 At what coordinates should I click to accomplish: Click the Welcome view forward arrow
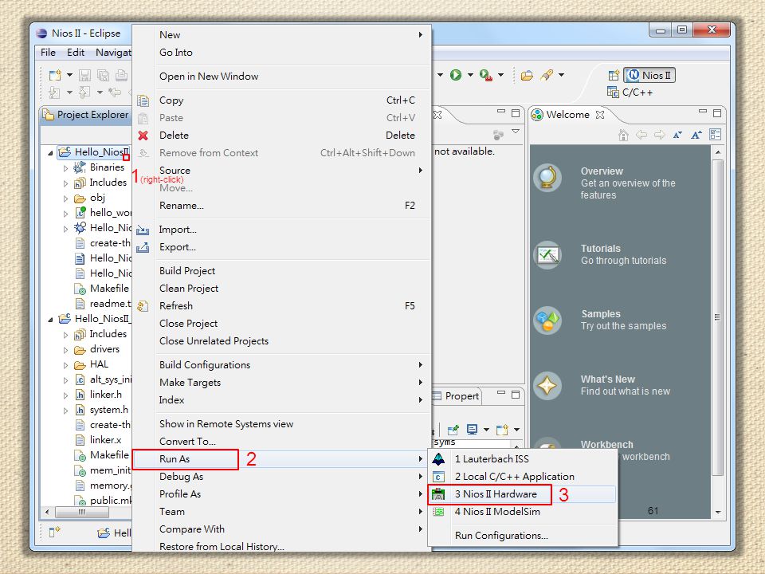click(659, 135)
